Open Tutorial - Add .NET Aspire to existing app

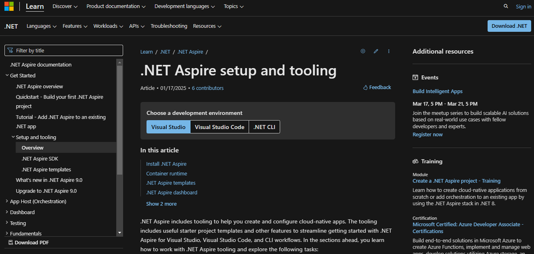click(61, 122)
